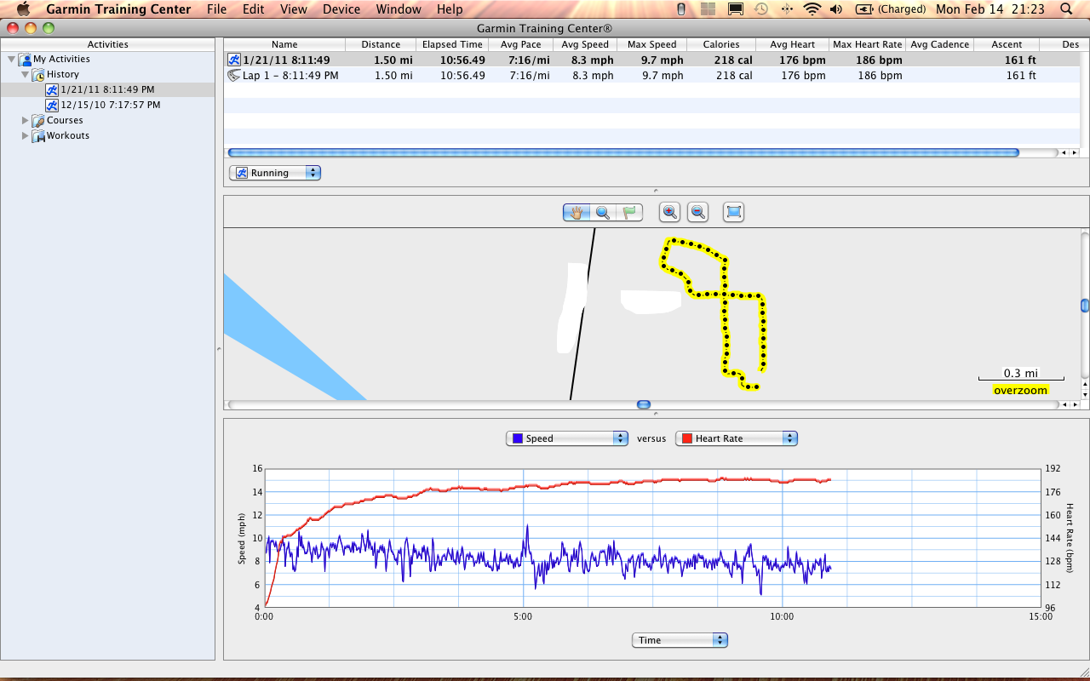This screenshot has width=1090, height=681.
Task: Click the Wi-Fi status icon
Action: point(812,9)
